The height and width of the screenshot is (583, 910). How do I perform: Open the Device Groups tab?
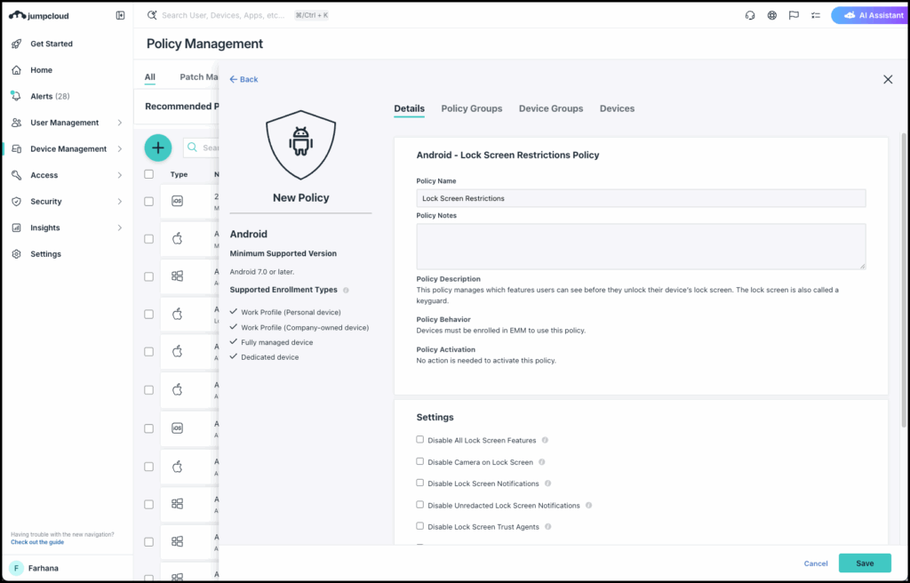pos(551,108)
